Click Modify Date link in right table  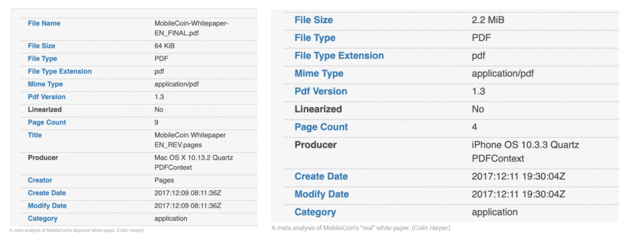pos(321,194)
